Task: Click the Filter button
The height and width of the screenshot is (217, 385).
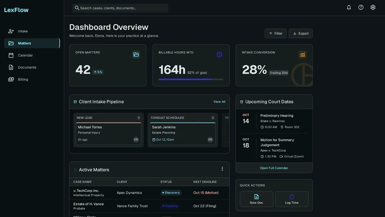Action: coord(276,33)
